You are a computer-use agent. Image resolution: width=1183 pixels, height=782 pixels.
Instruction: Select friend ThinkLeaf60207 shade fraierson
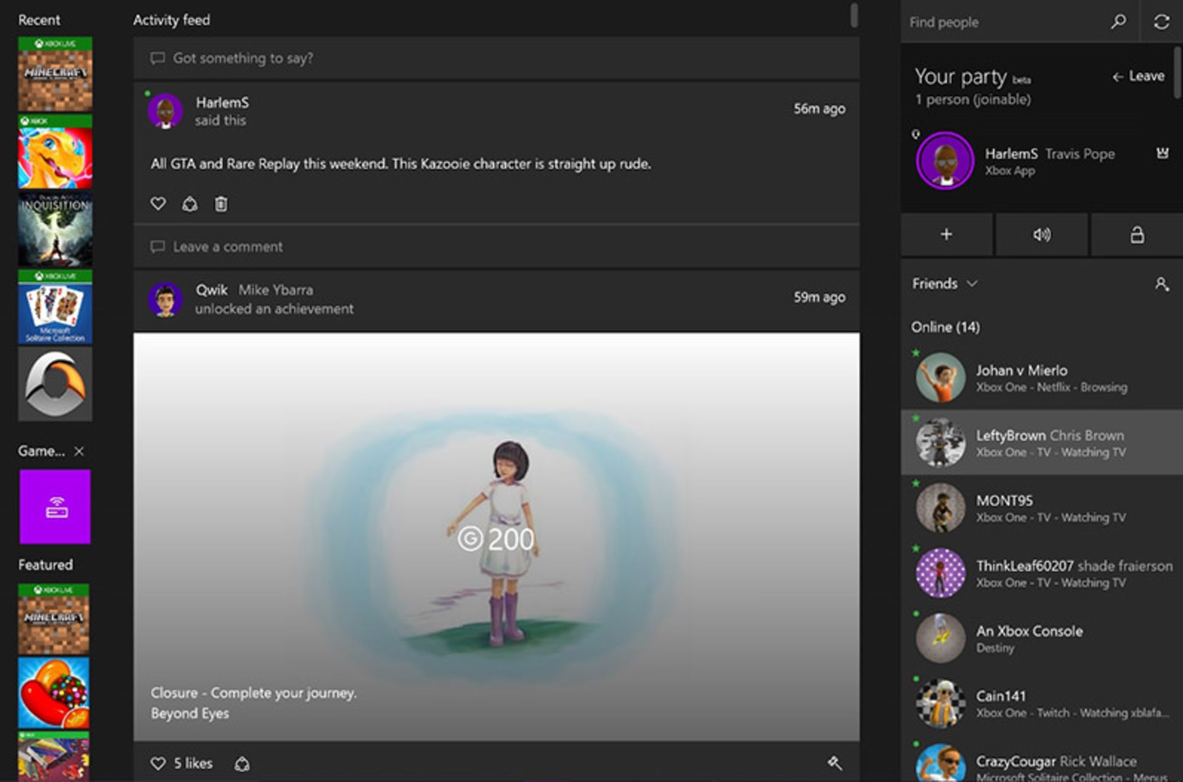1042,573
